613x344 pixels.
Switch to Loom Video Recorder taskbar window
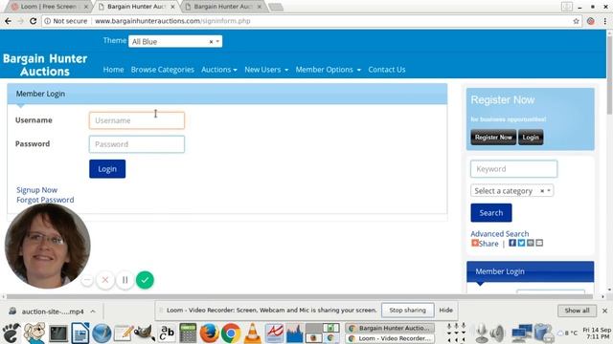click(390, 338)
